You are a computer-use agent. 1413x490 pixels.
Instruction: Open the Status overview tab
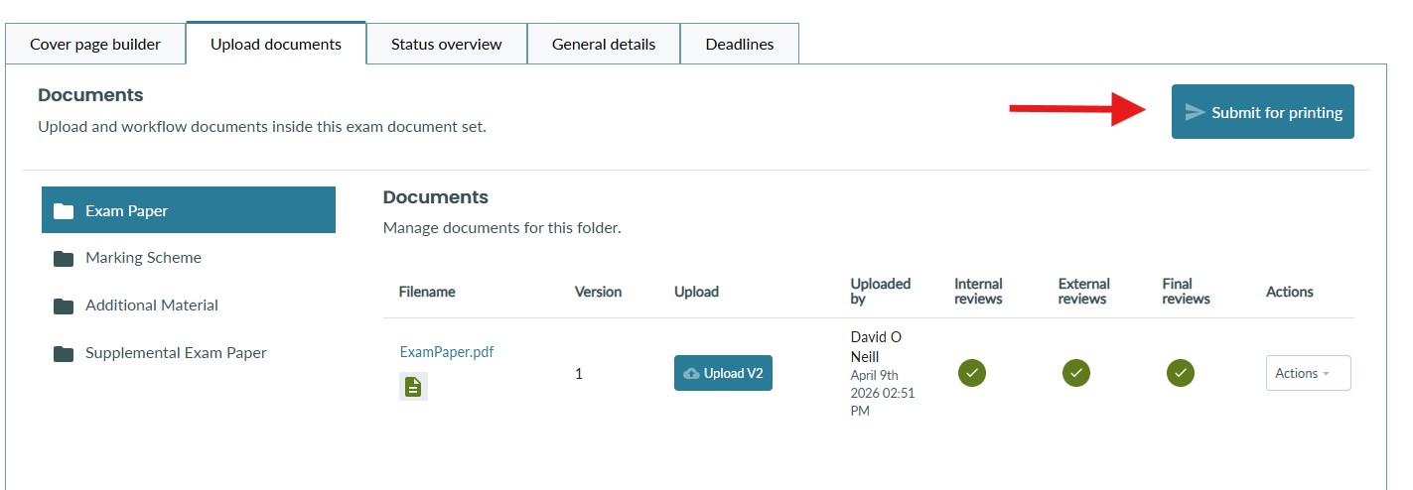pos(446,44)
